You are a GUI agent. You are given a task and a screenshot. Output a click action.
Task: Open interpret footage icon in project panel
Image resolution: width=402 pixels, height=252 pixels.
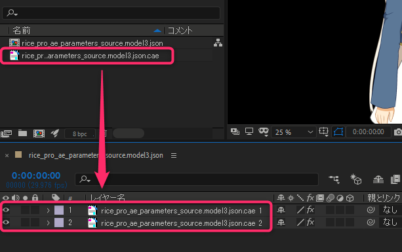point(6,134)
